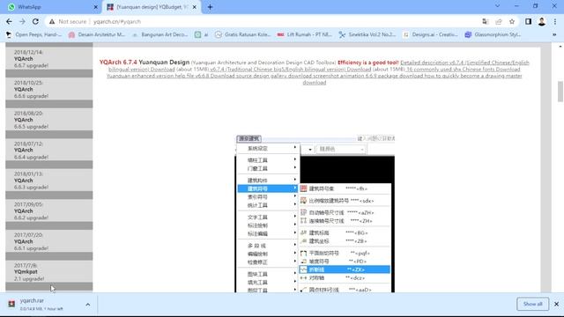Click the address bar URL yqarch.cn
The height and width of the screenshot is (317, 564).
[117, 21]
